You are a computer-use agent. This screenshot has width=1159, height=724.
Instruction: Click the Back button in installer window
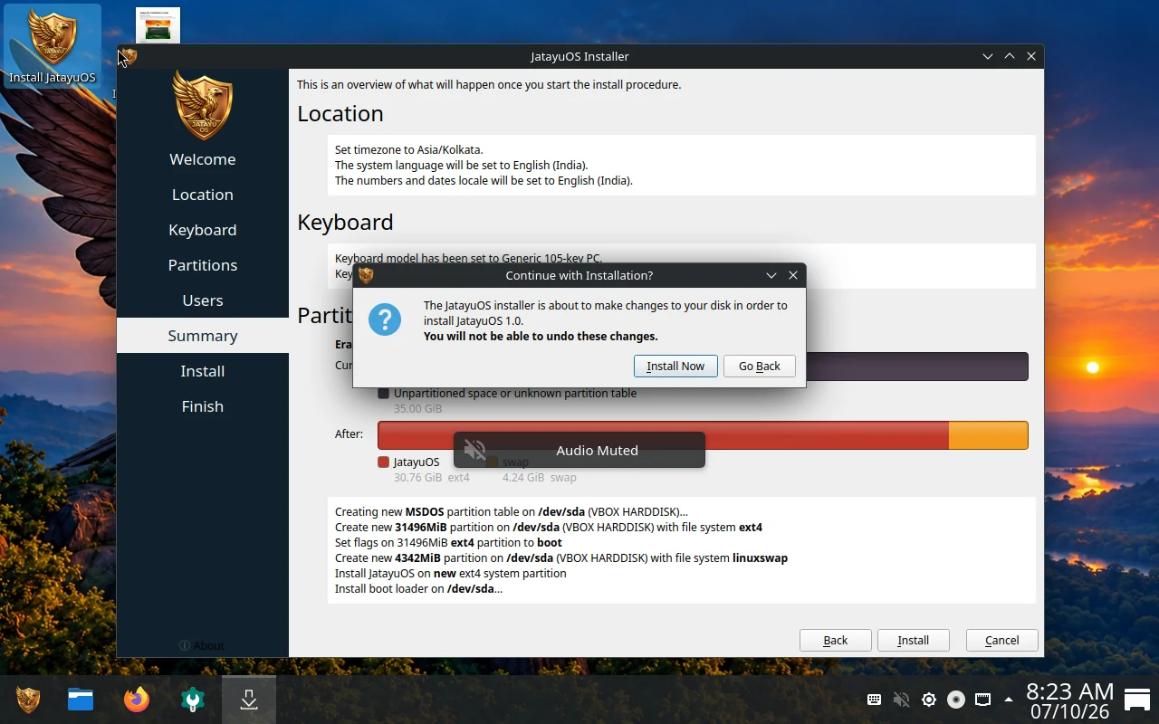tap(836, 640)
